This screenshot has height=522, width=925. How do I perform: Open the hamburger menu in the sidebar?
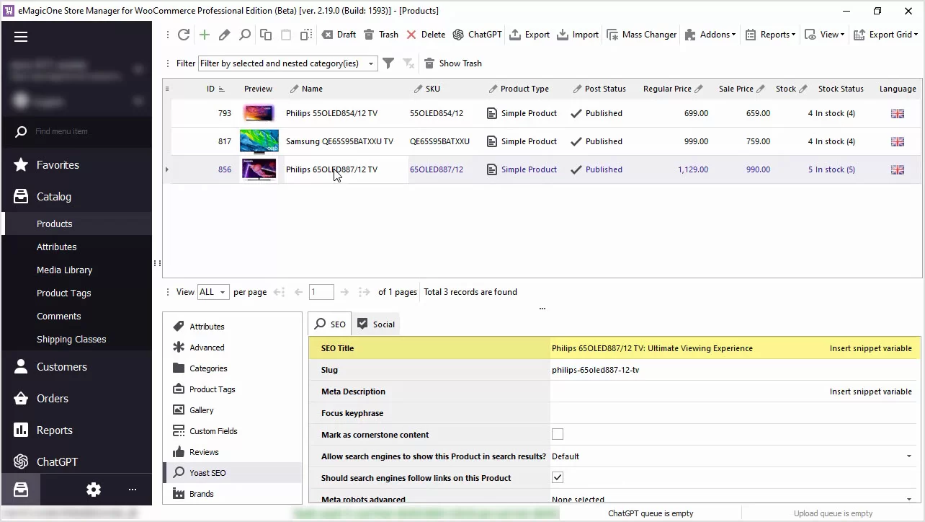21,37
